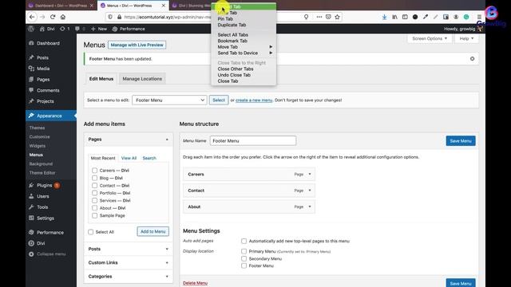Open the Firefox hamburger menu
Viewport: 511px width, 287px height.
point(479,17)
